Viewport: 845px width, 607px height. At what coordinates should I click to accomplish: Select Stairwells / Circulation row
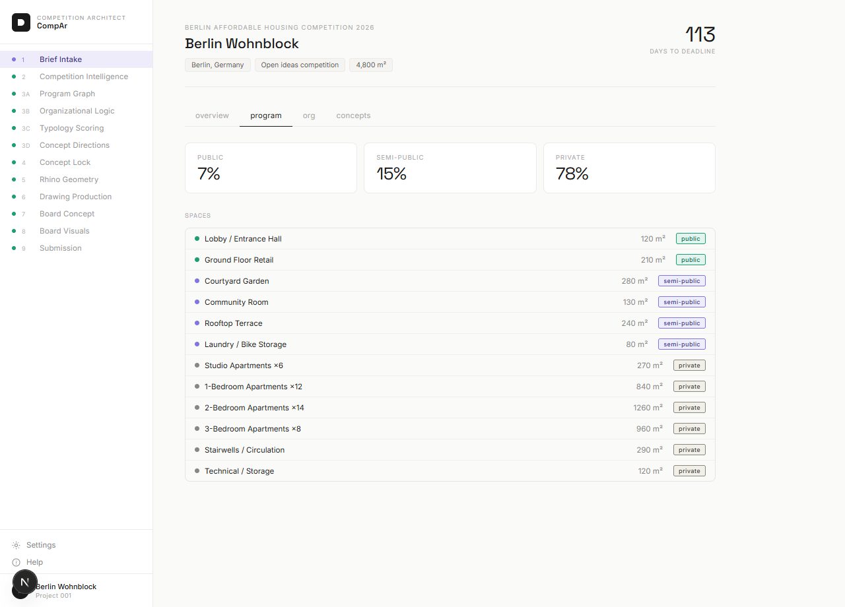pyautogui.click(x=450, y=450)
